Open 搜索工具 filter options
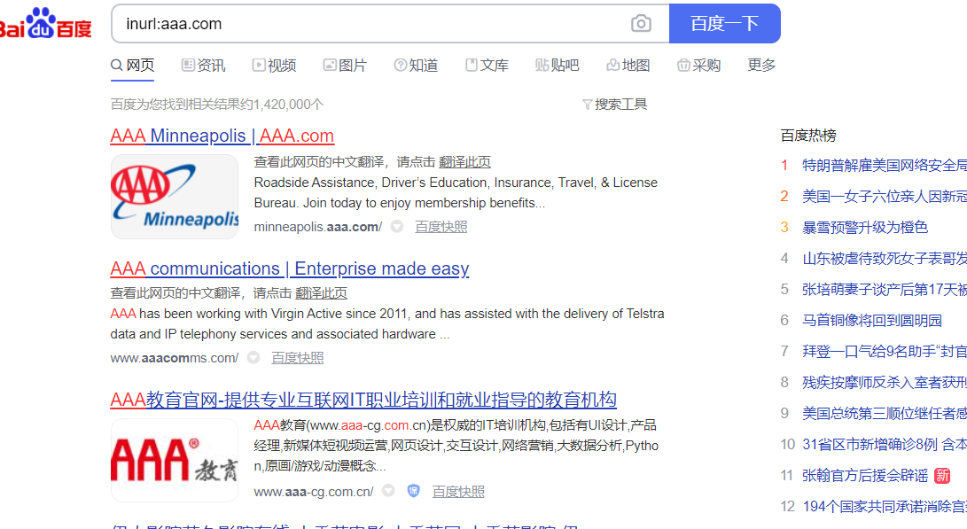This screenshot has height=529, width=967. tap(615, 105)
